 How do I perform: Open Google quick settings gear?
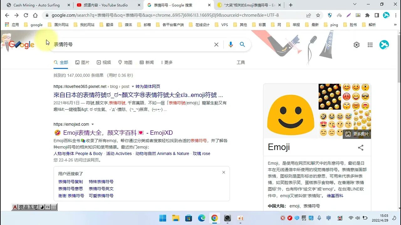(357, 45)
